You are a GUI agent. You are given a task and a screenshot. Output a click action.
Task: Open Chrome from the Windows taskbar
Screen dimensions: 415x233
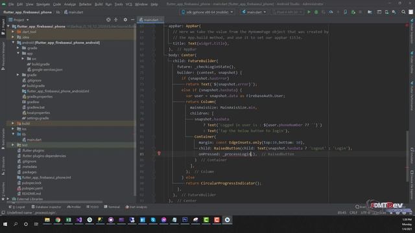pos(58,220)
